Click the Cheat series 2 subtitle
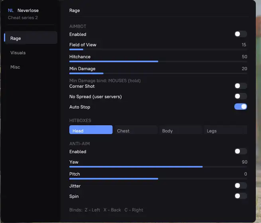 (23, 18)
